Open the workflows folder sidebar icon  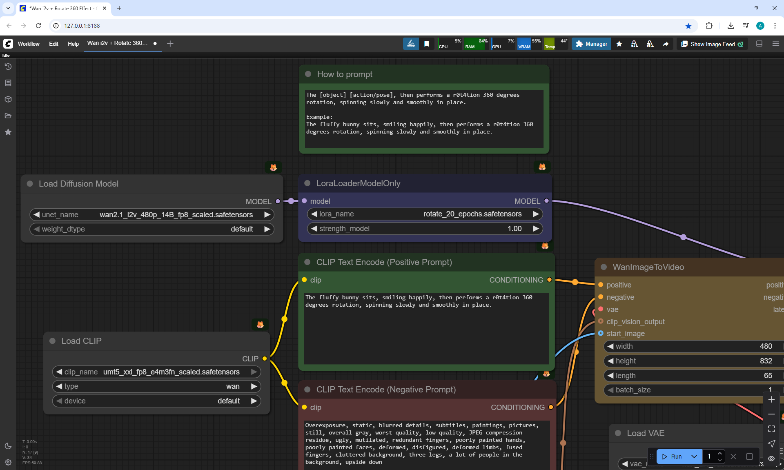[8, 116]
